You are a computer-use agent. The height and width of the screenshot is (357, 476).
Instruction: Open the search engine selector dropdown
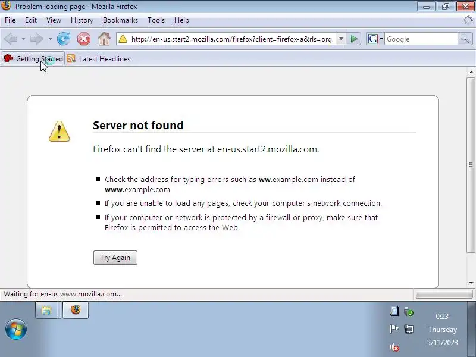[381, 39]
